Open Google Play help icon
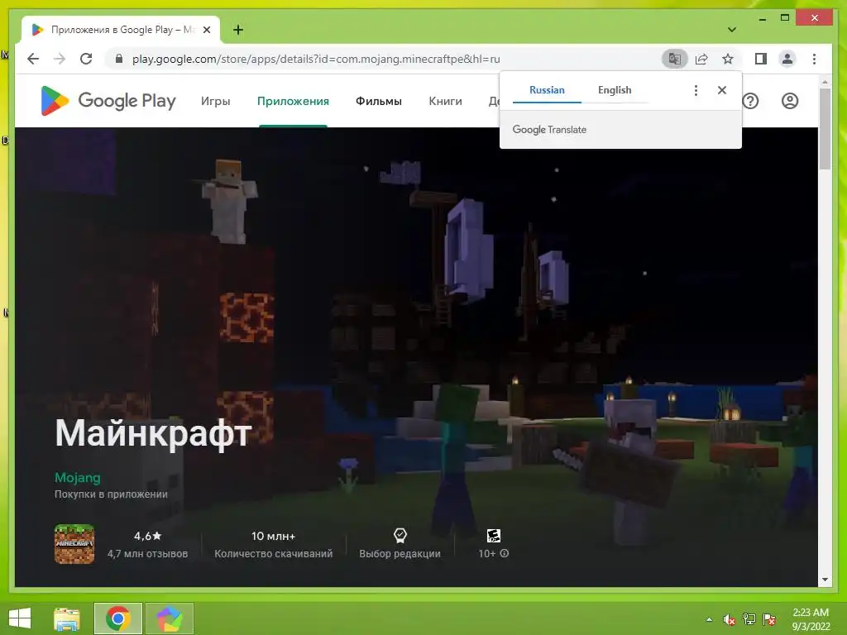Viewport: 847px width, 635px height. 750,101
